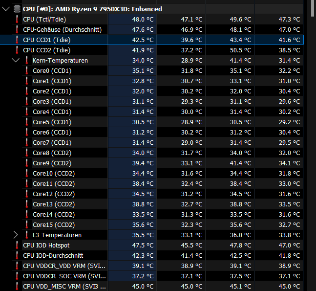Select the CPU VDD_MISC VRM row
Image resolution: width=316 pixels, height=291 pixels.
coord(151,287)
